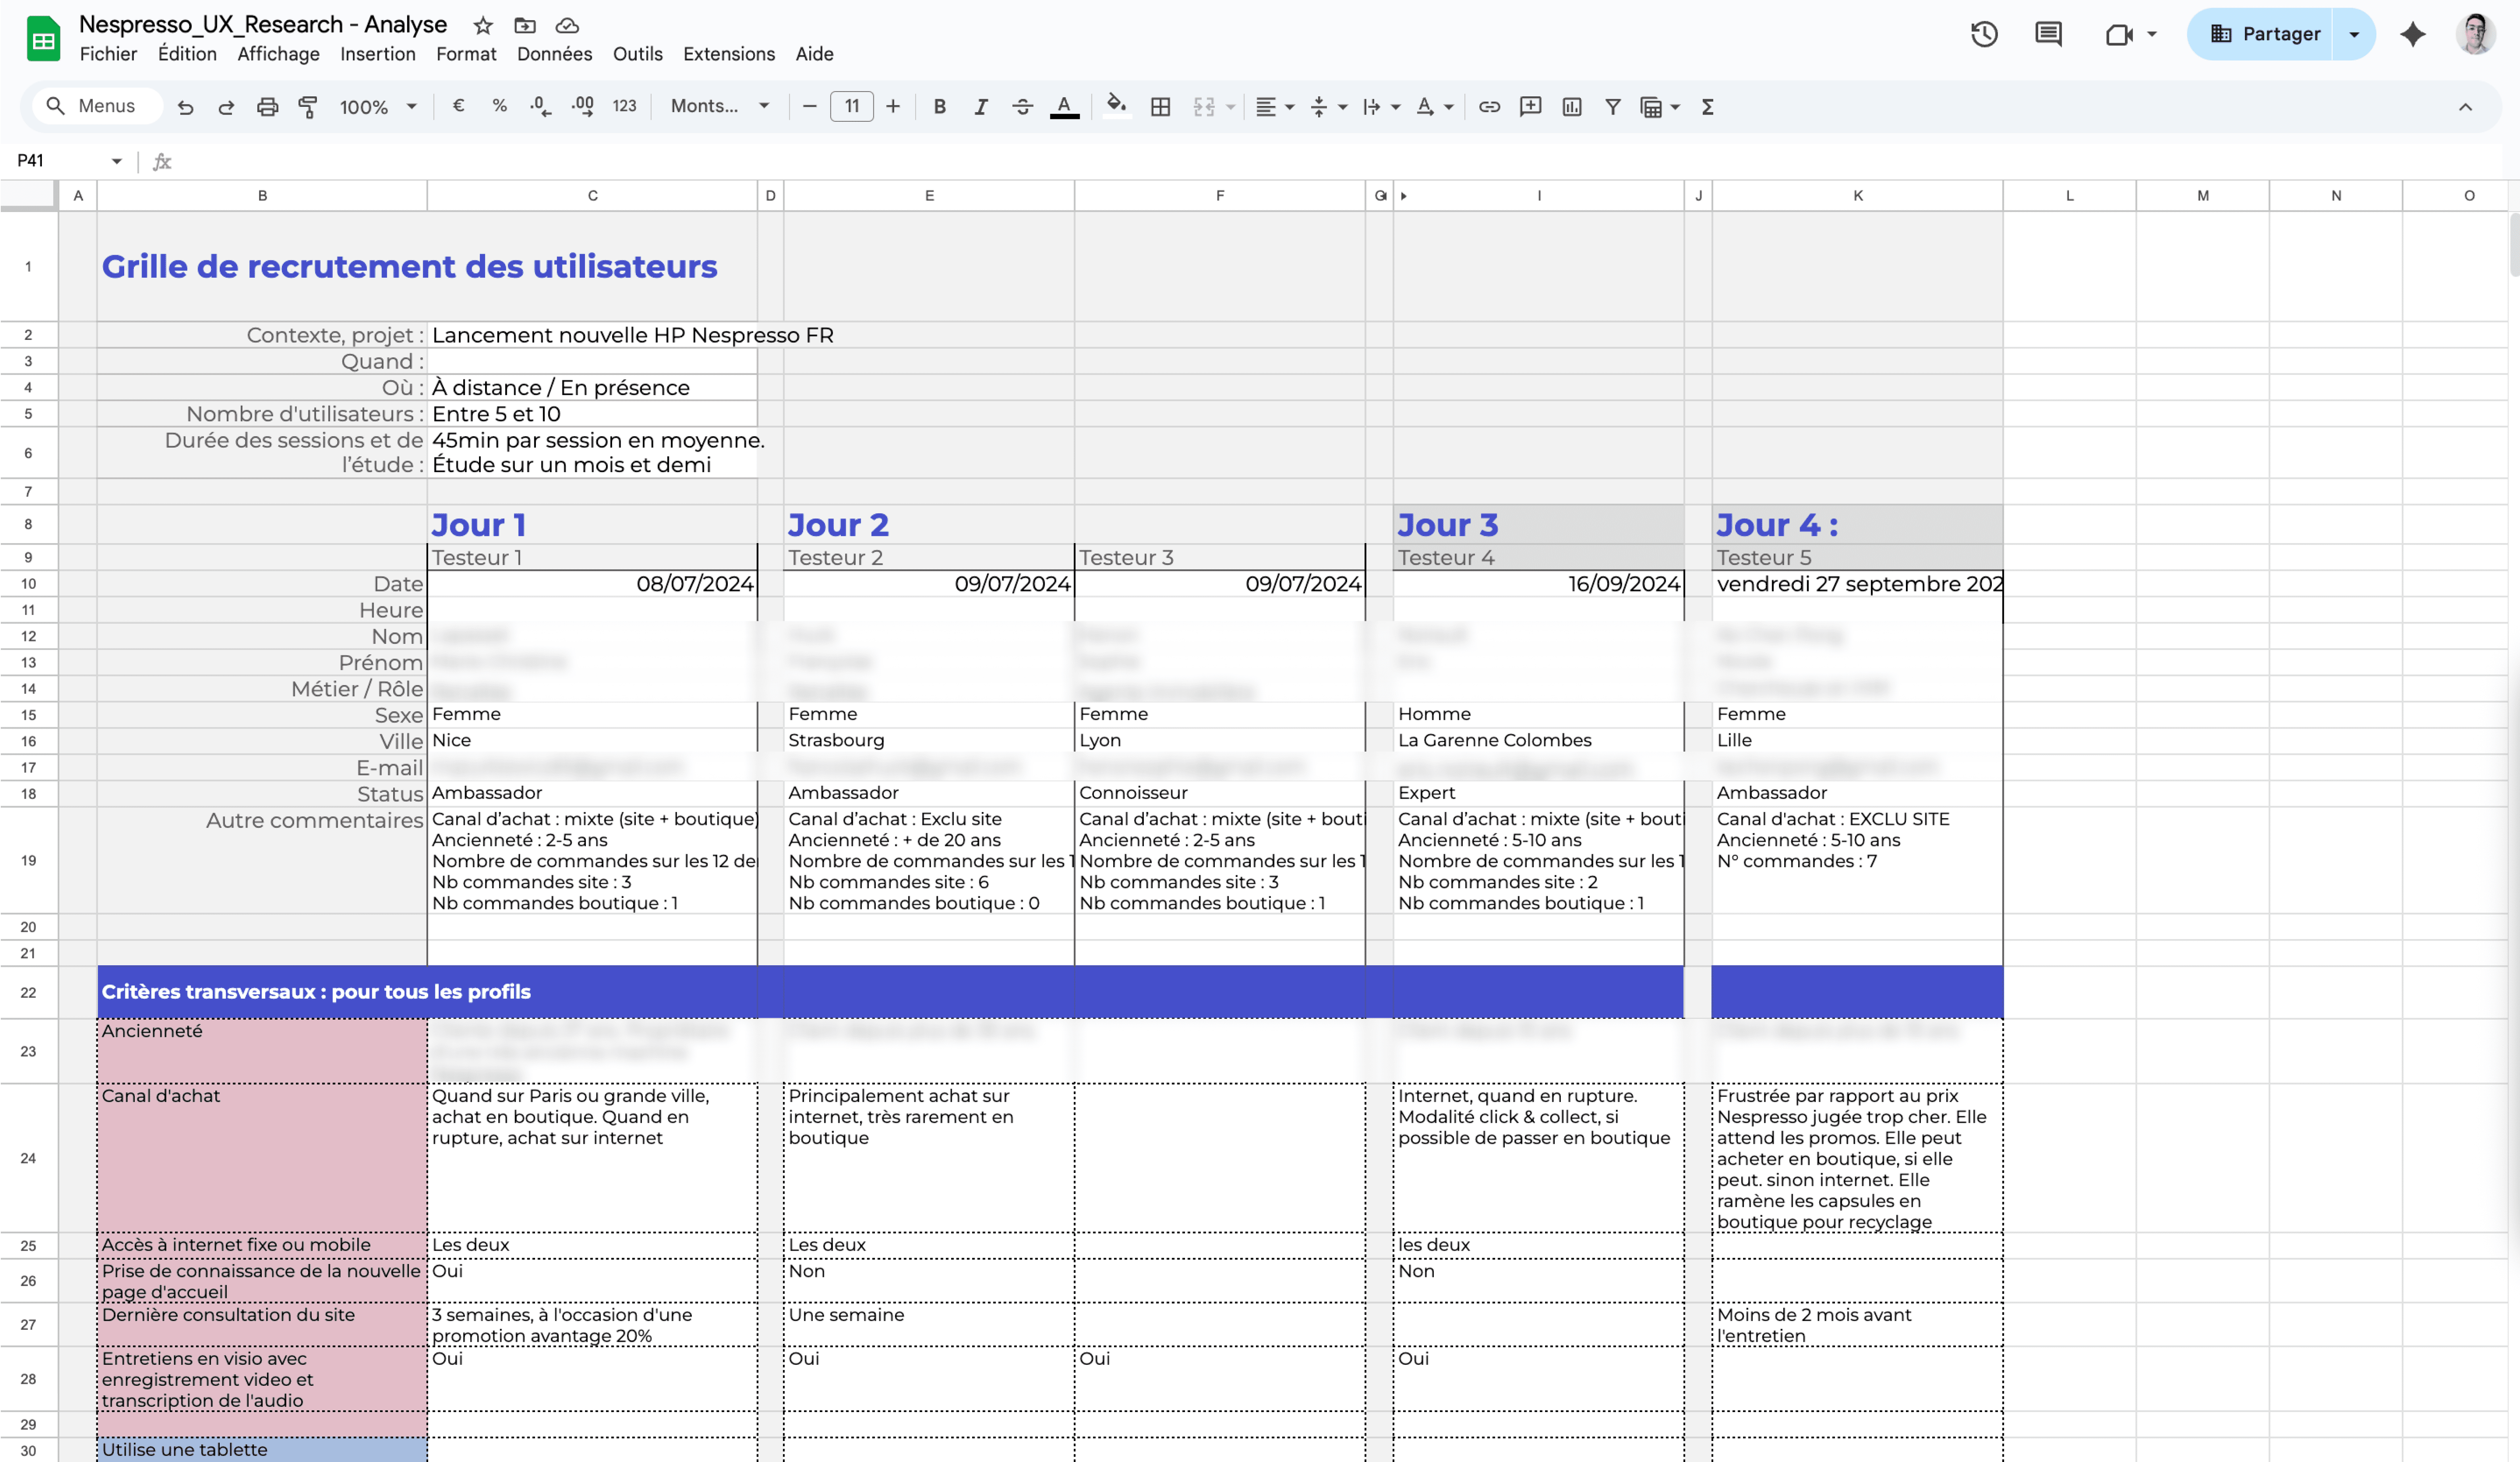The image size is (2520, 1462).
Task: Open the Fichier menu
Action: coord(108,54)
